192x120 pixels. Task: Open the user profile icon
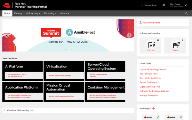(x=186, y=5)
